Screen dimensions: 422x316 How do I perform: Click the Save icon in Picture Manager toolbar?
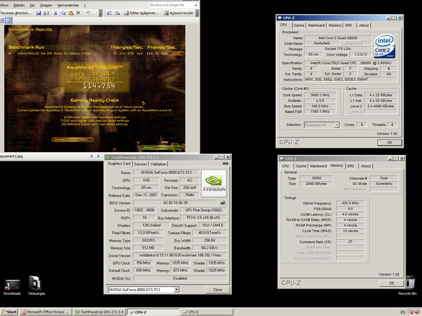coord(39,13)
